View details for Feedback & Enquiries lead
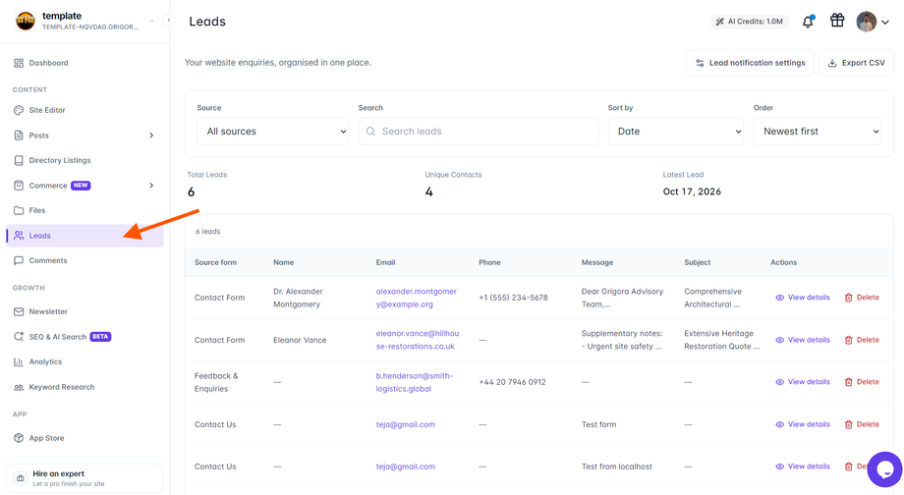Viewport: 904px width, 495px height. [x=803, y=382]
